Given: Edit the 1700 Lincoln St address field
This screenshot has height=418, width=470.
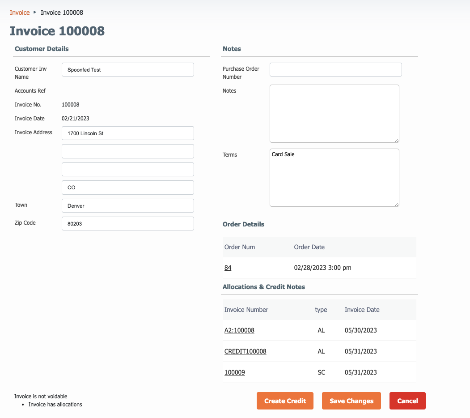Looking at the screenshot, I should (x=128, y=133).
